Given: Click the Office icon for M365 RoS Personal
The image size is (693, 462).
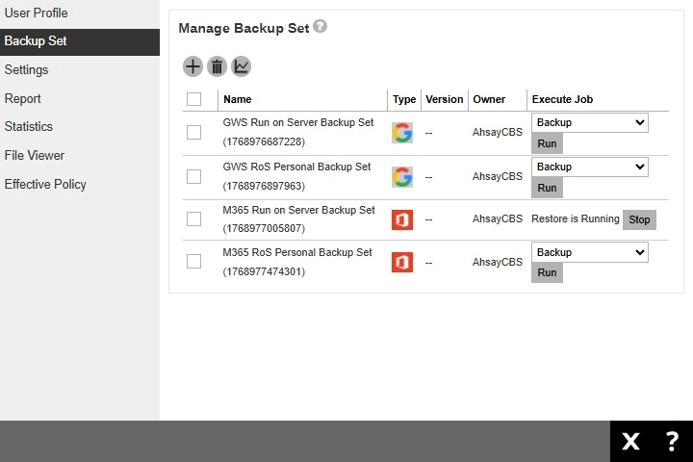Looking at the screenshot, I should click(x=402, y=262).
